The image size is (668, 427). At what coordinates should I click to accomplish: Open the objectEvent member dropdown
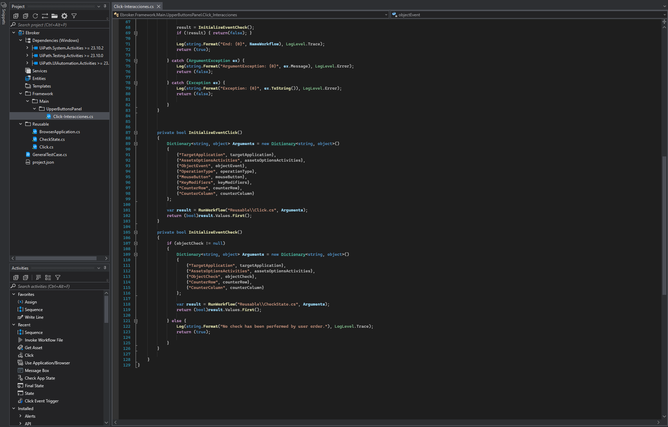point(664,15)
